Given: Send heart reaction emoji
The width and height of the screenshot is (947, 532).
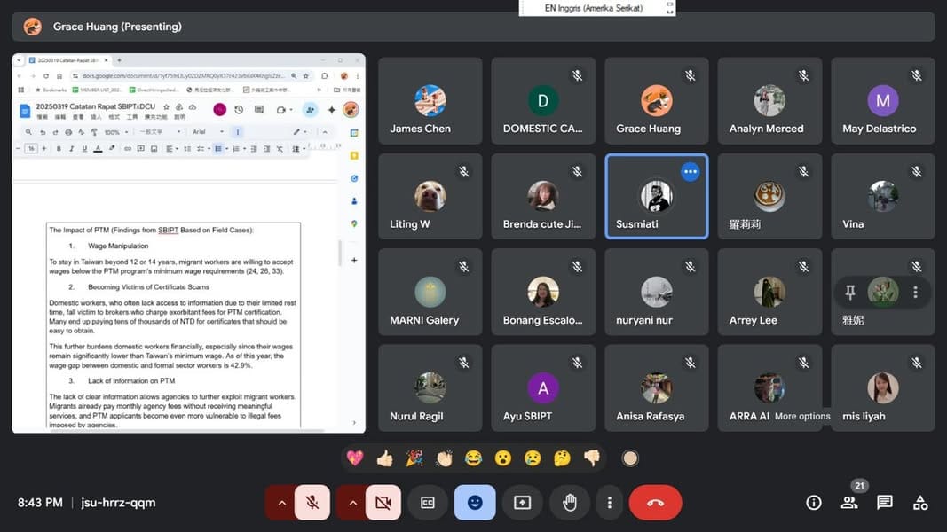Looking at the screenshot, I should 355,458.
